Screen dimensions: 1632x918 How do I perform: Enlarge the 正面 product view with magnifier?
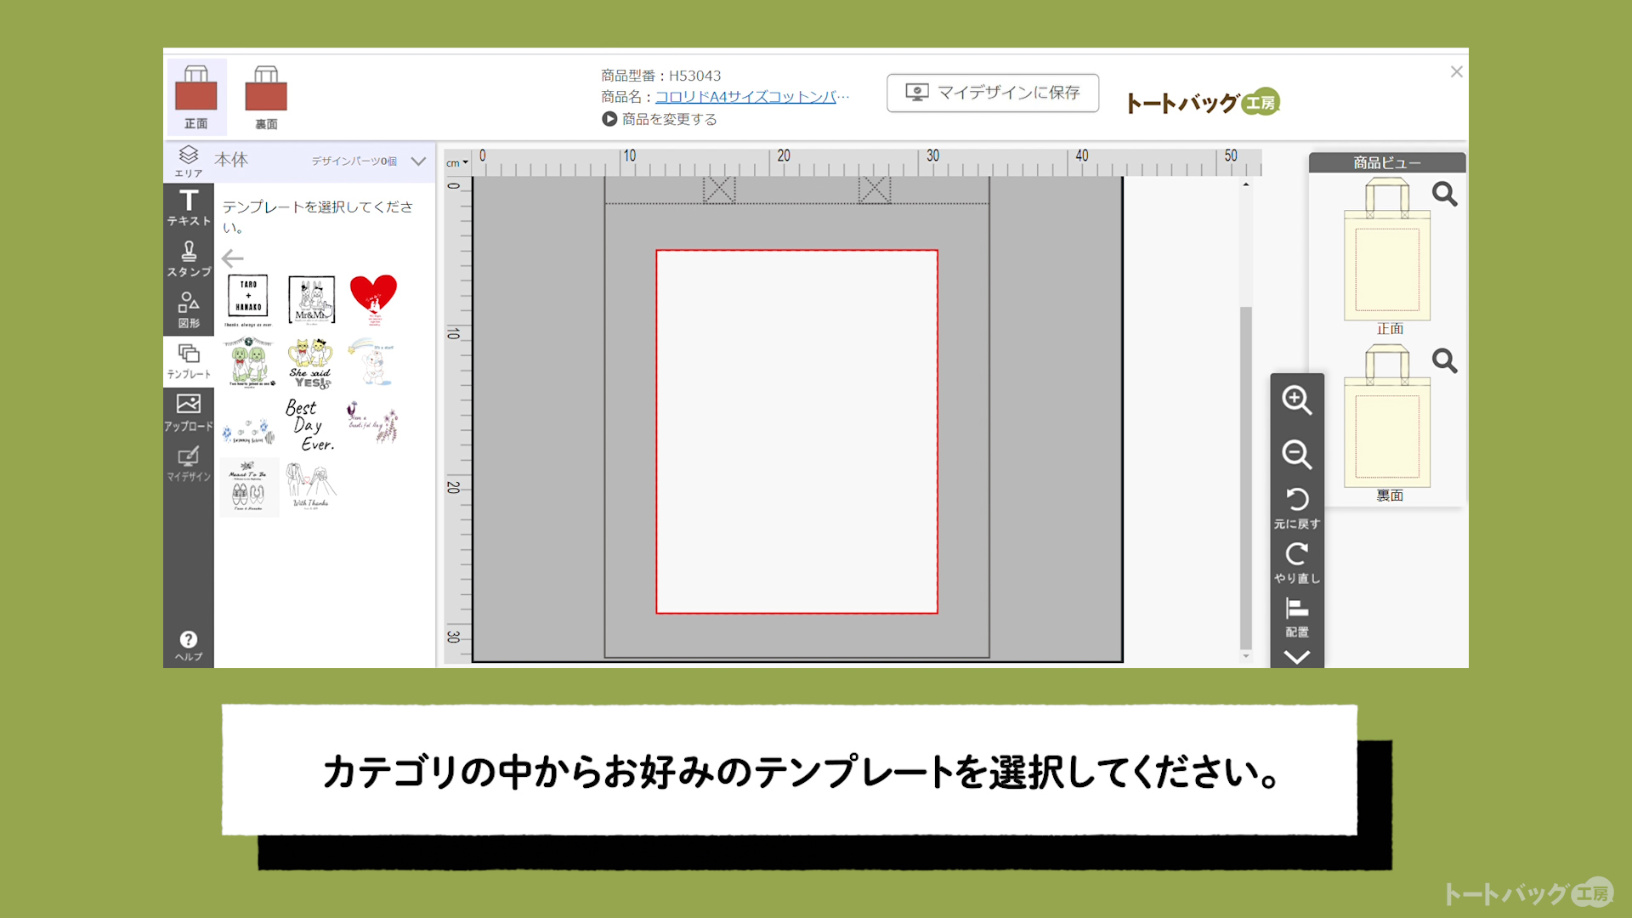point(1444,195)
